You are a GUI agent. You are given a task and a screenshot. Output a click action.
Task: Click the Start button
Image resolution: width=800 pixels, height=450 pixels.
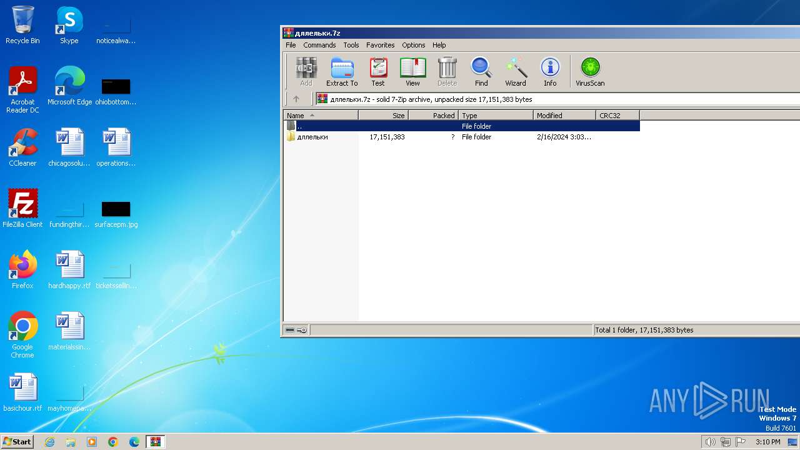pyautogui.click(x=17, y=441)
